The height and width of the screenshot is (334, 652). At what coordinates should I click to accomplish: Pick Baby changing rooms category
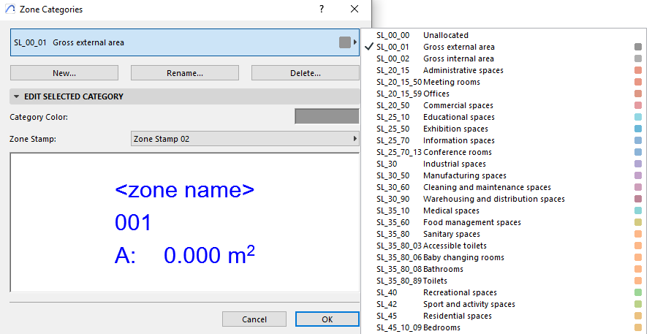click(504, 257)
